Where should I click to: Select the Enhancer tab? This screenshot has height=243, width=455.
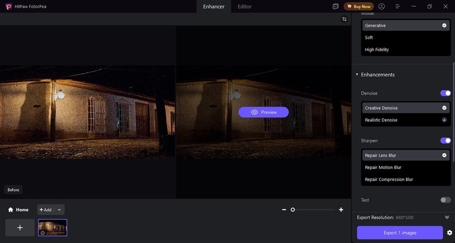213,6
